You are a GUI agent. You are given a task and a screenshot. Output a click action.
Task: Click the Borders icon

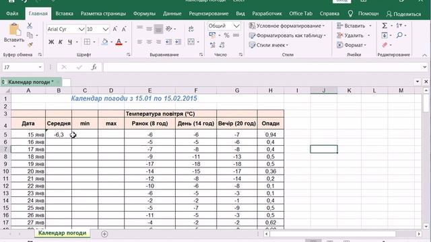click(87, 42)
